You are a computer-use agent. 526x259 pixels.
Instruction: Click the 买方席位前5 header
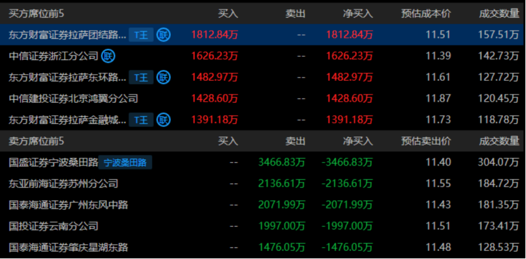pyautogui.click(x=36, y=13)
